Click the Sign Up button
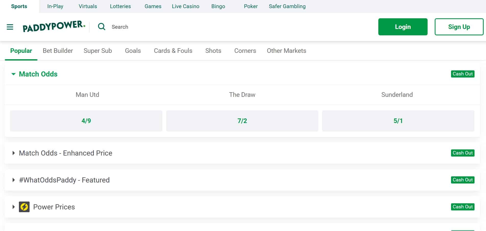 click(459, 27)
